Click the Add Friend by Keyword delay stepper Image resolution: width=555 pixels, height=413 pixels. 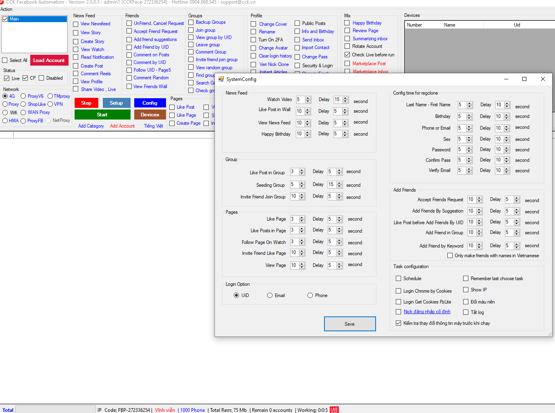(x=517, y=246)
